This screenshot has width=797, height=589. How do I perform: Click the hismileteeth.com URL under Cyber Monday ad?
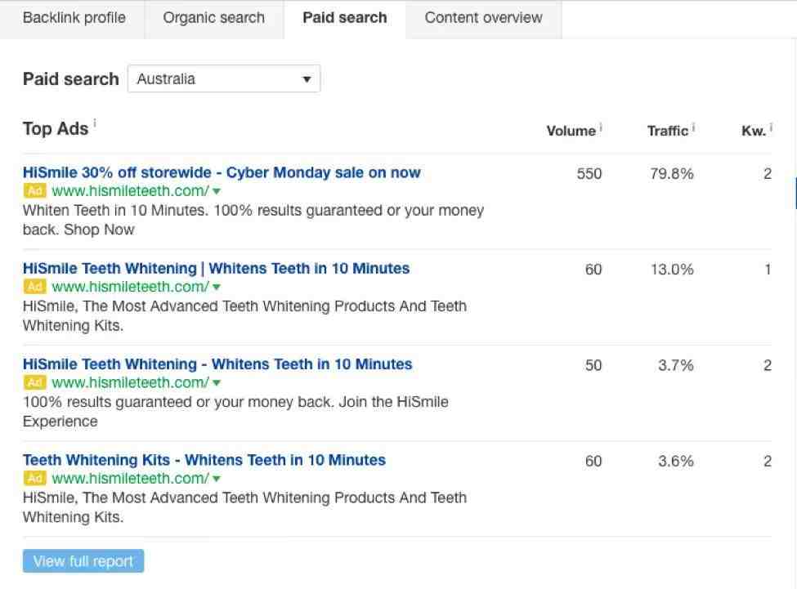tap(130, 191)
